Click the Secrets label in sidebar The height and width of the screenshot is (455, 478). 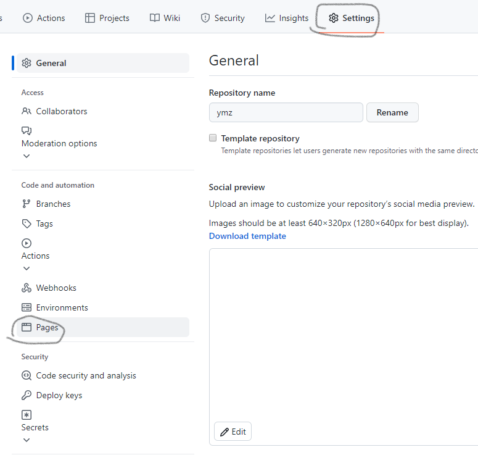pos(35,427)
